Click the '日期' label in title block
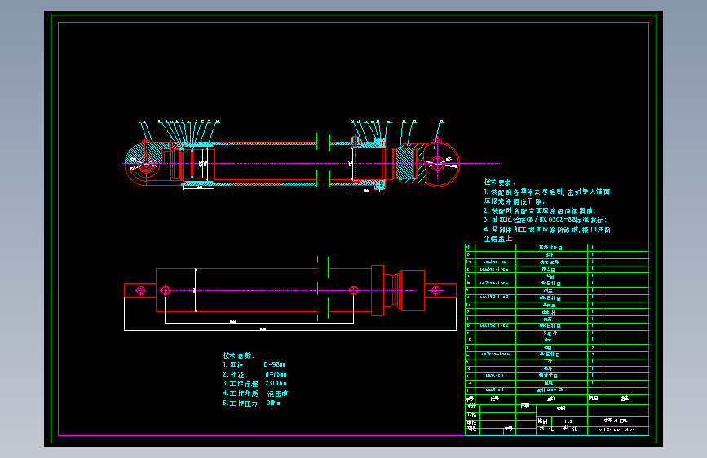The image size is (707, 458). coord(525,406)
